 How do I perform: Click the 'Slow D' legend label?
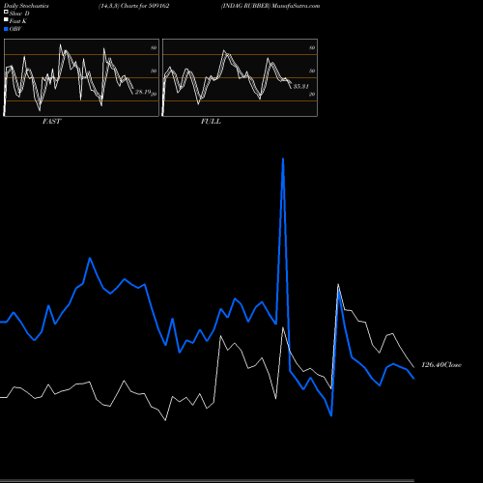tap(19, 14)
